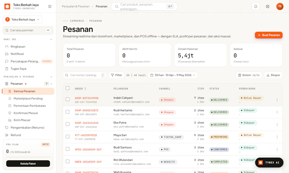The width and height of the screenshot is (289, 173).
Task: Check the box for Budi Santoso's order
Action: tap(68, 149)
